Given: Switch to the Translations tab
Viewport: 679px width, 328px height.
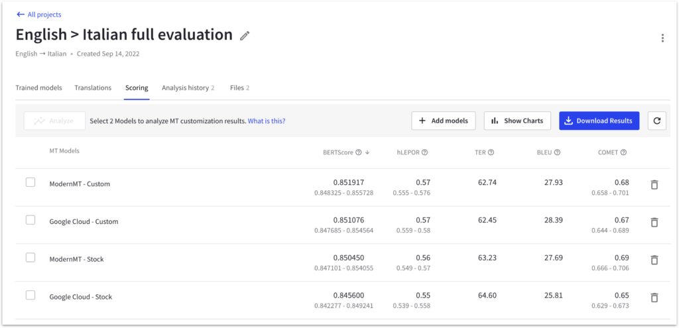Looking at the screenshot, I should click(93, 88).
